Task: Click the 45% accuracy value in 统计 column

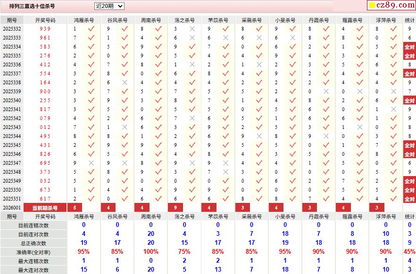Action: [409, 251]
